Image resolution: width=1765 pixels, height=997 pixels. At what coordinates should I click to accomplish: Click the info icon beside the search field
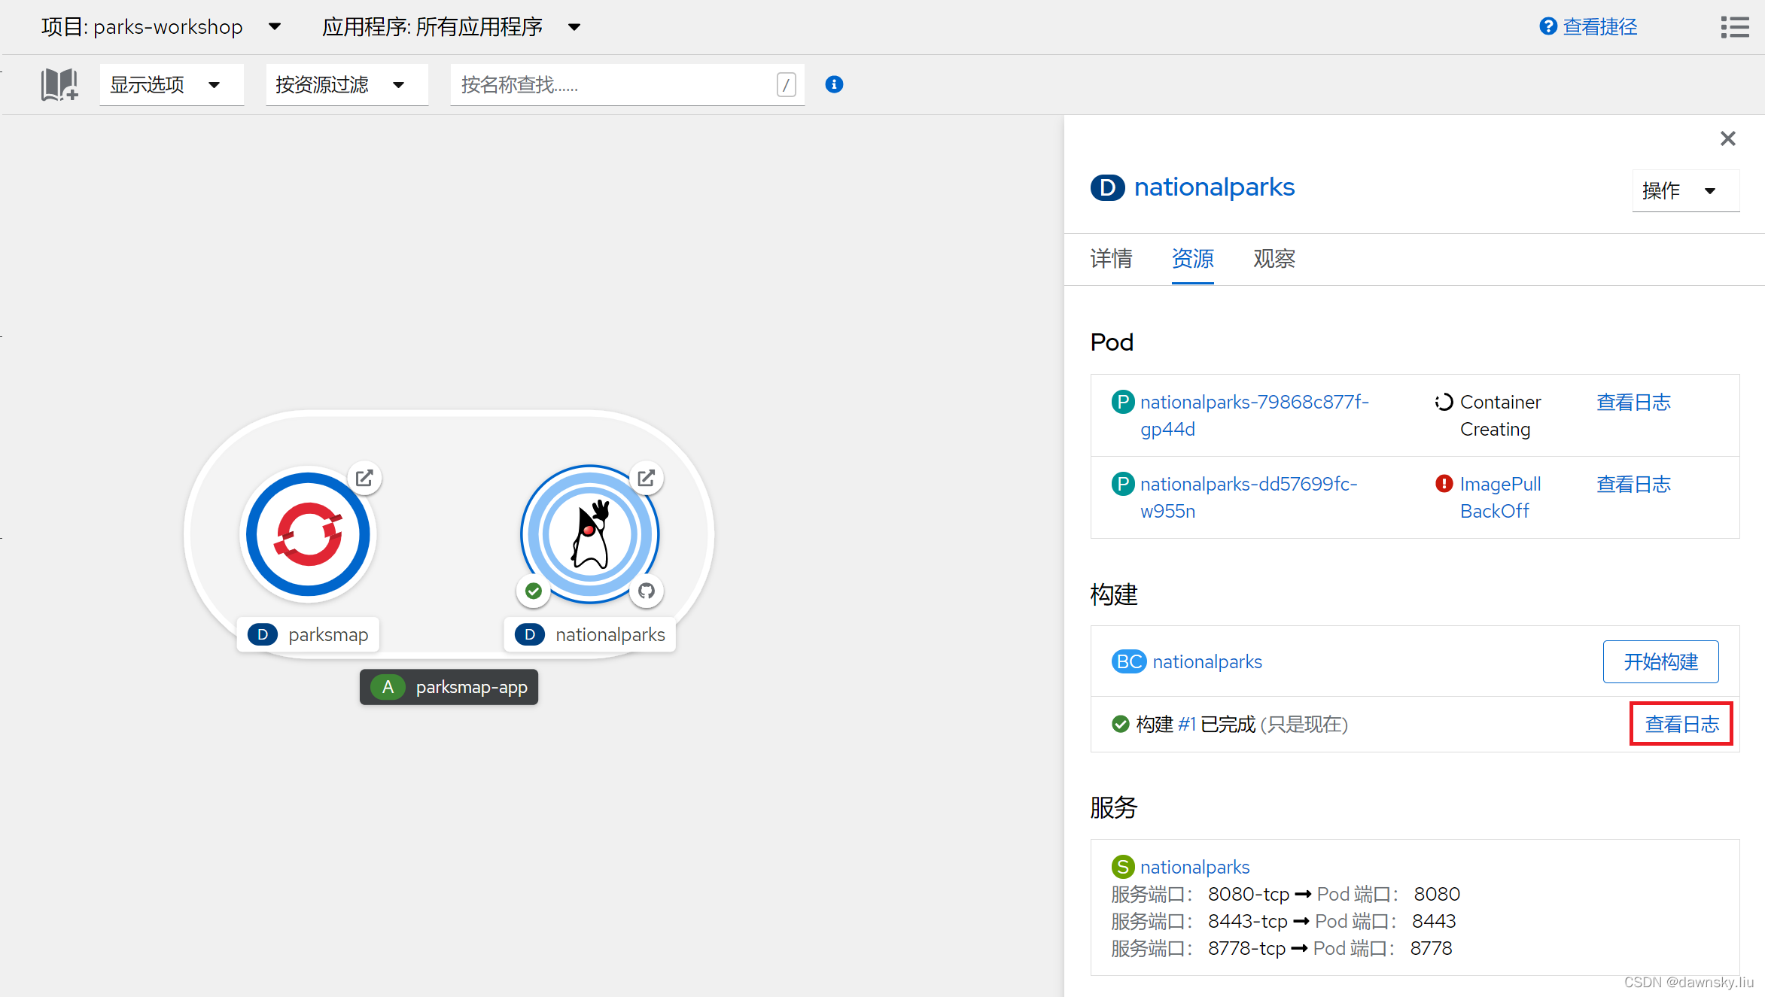coord(834,84)
